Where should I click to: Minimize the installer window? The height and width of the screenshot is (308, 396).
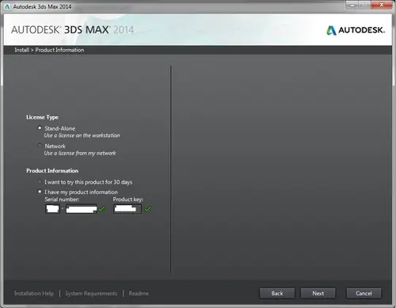point(352,5)
